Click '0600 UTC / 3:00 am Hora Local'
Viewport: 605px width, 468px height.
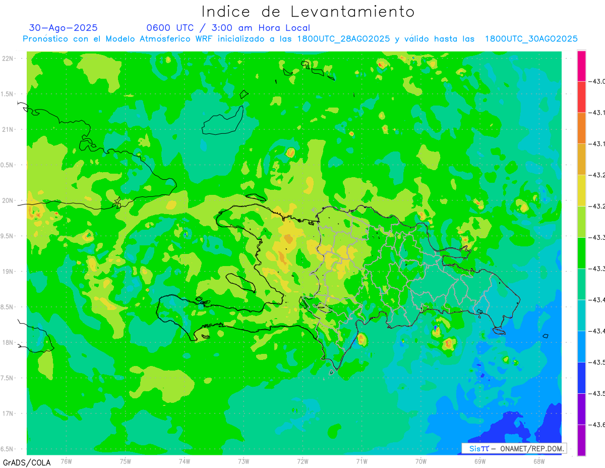point(228,28)
